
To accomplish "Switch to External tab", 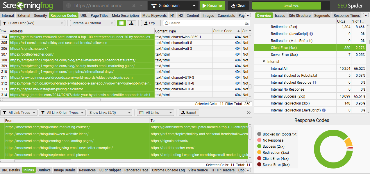I will (x=24, y=16).
